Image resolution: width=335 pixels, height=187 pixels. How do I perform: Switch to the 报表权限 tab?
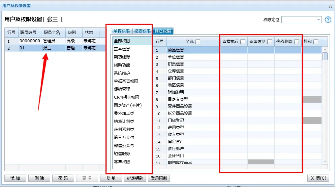pos(142,31)
